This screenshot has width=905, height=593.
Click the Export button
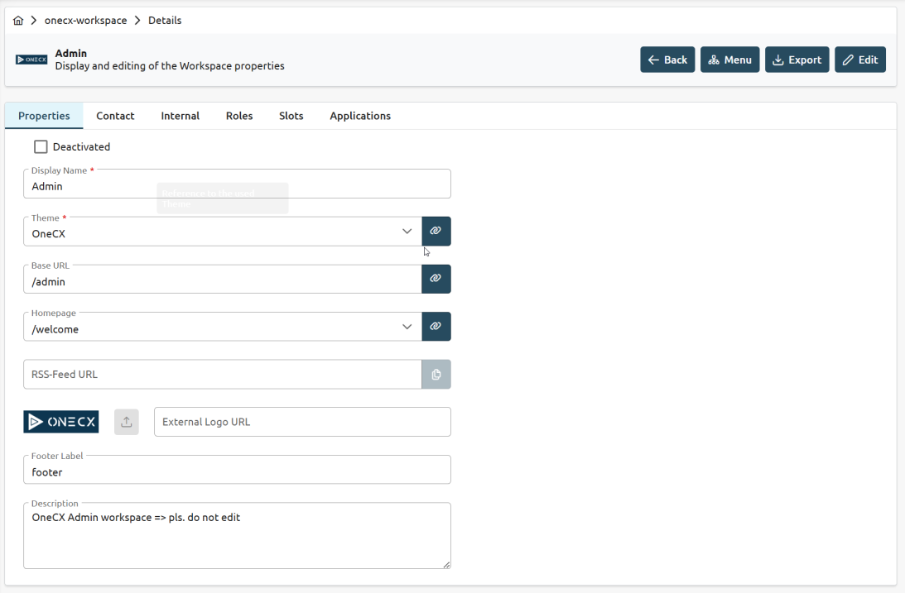pos(797,60)
